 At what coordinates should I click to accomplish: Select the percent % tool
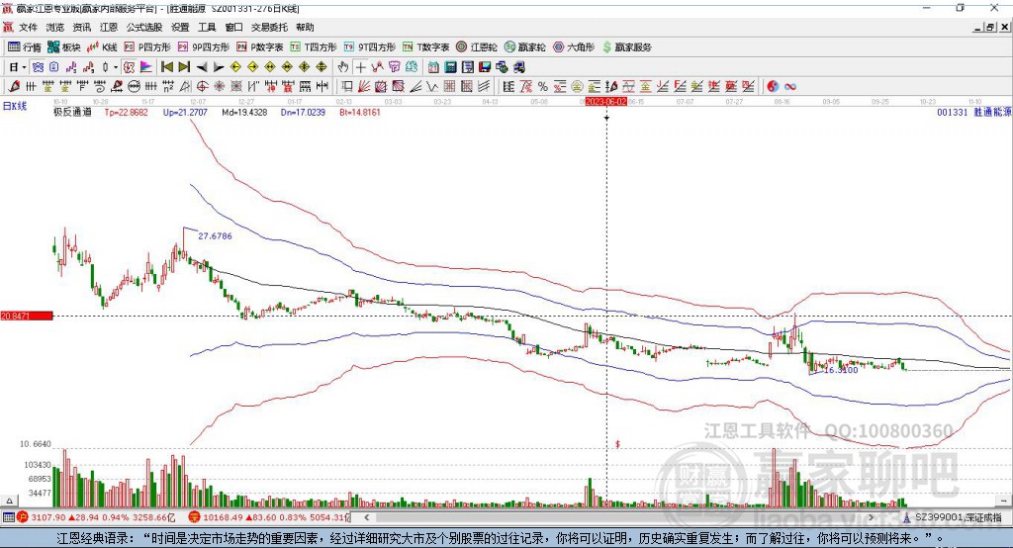tap(543, 87)
